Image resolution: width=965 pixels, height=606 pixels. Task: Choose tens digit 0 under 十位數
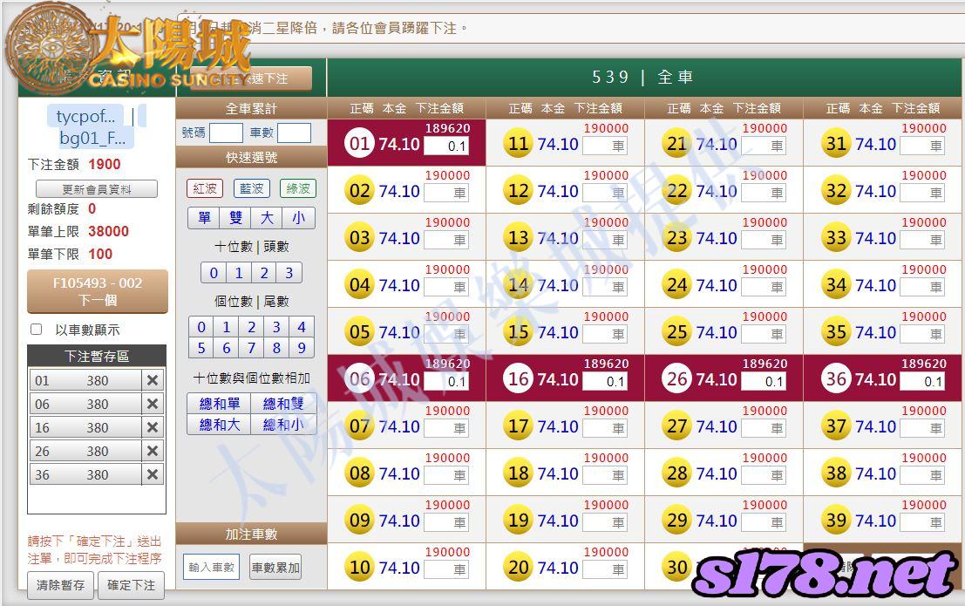coord(214,273)
